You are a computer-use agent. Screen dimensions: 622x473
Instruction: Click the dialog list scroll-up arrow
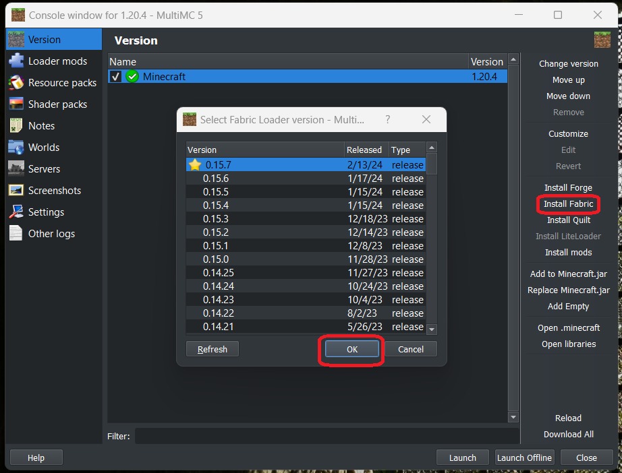tap(432, 148)
